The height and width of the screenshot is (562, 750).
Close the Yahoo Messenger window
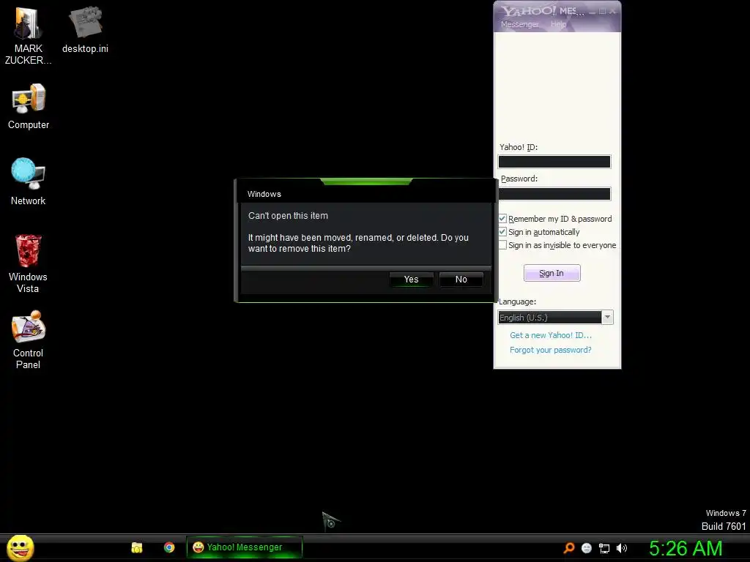[x=613, y=11]
